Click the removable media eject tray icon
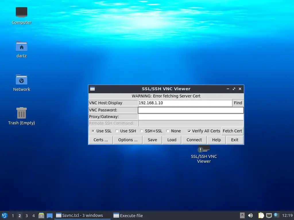Viewport: 294px width, 220px height. [242, 215]
